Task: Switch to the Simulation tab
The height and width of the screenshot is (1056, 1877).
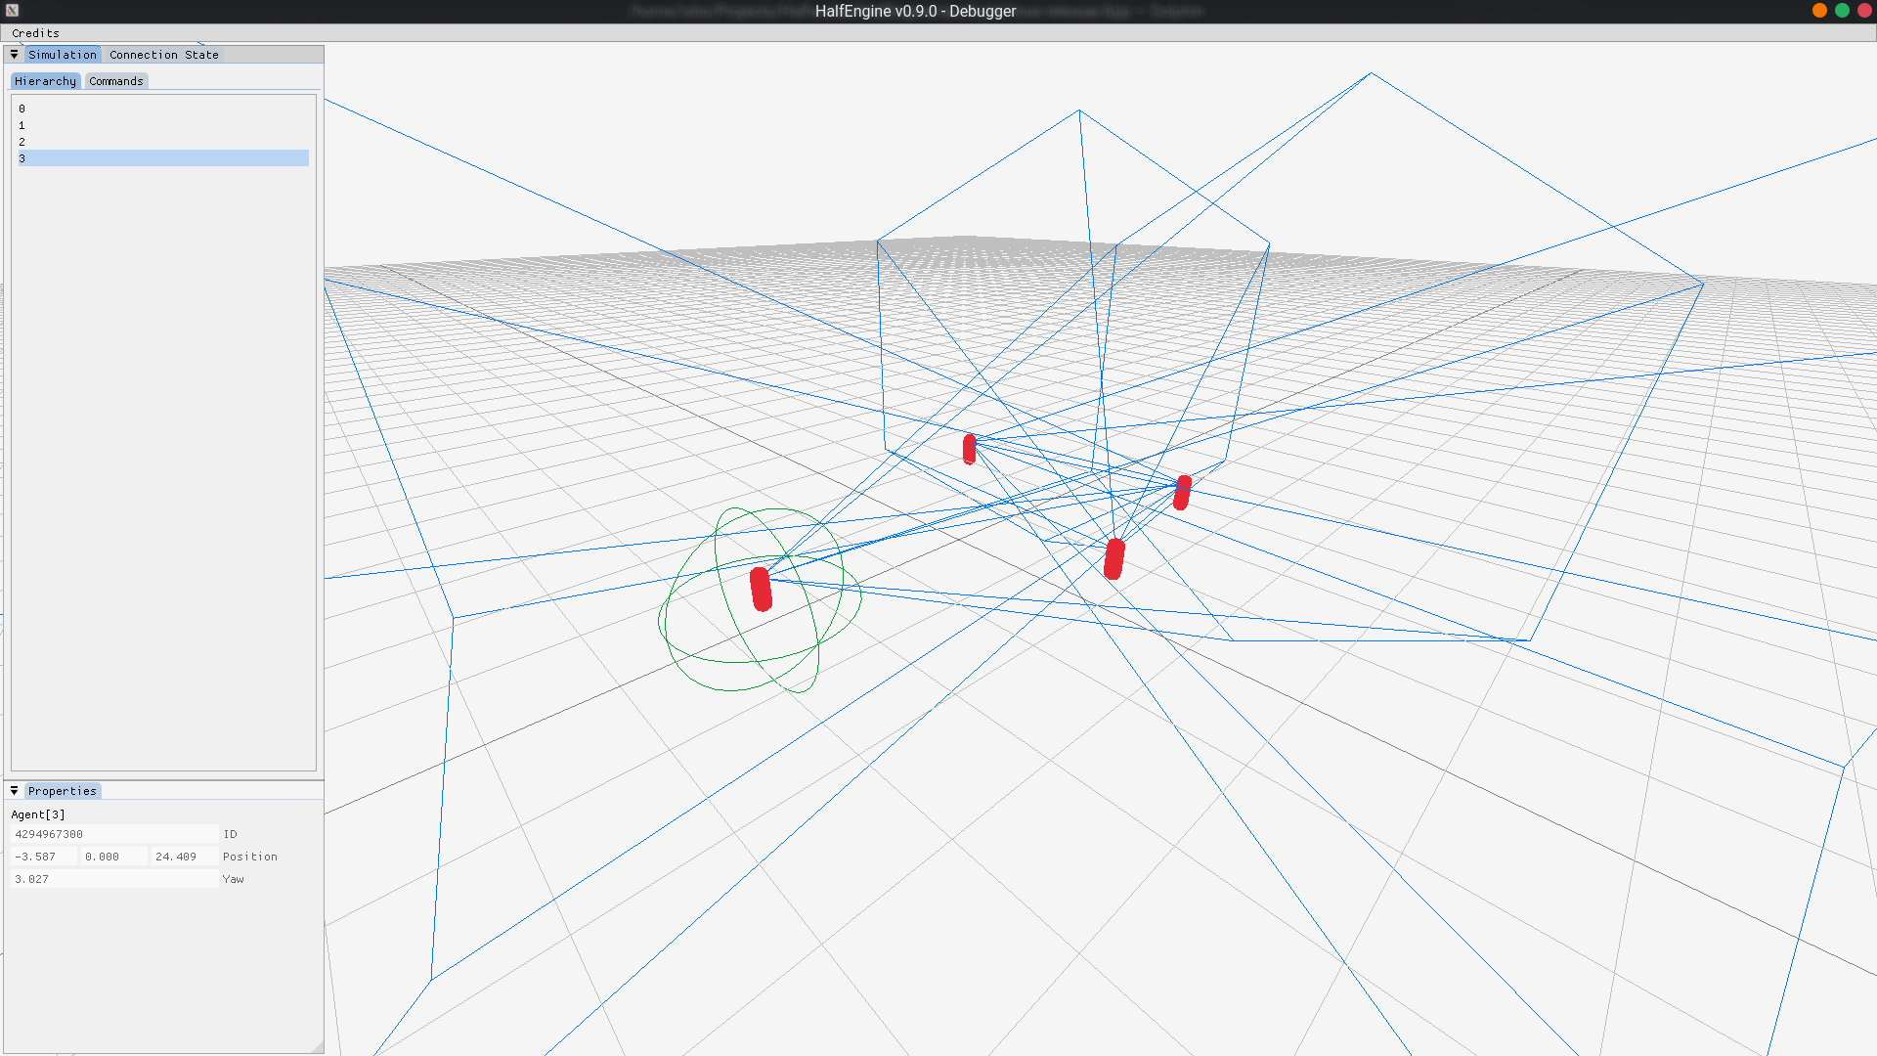Action: tap(63, 55)
